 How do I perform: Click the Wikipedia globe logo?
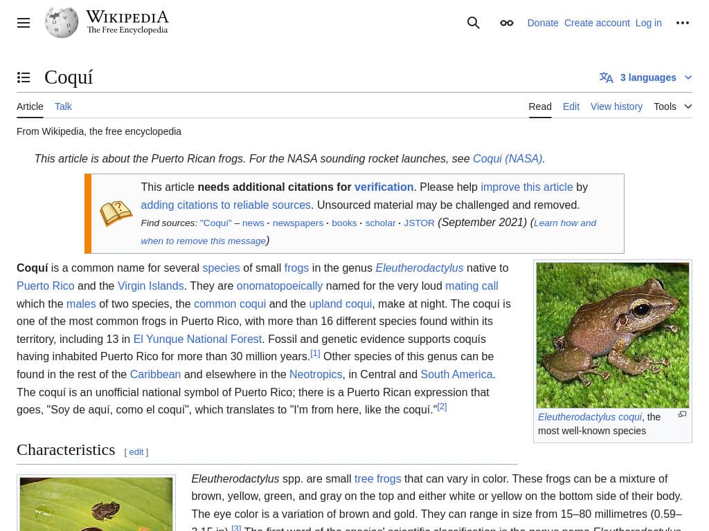point(62,23)
